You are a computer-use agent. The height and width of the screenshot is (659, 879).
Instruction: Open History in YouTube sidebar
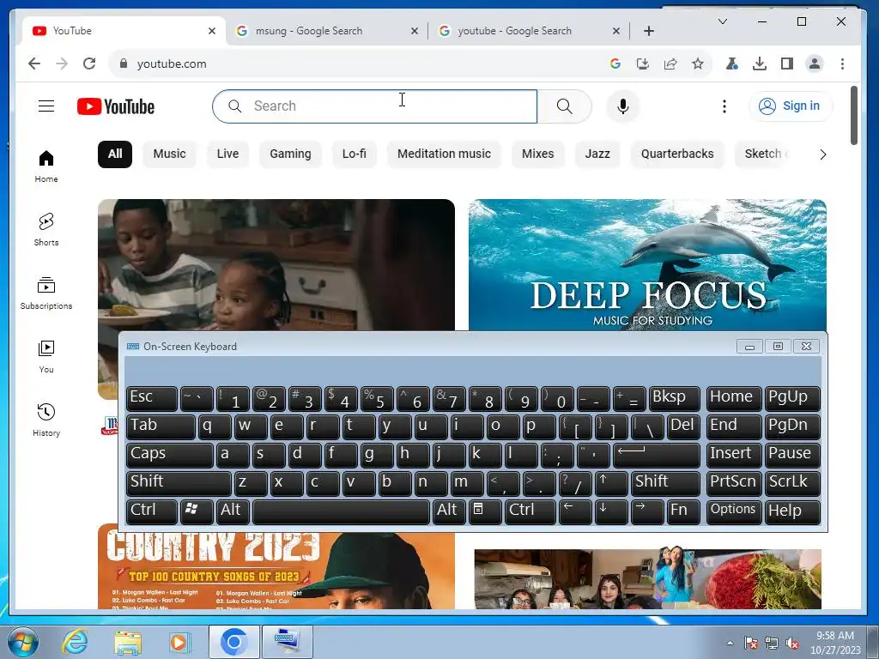click(x=46, y=420)
